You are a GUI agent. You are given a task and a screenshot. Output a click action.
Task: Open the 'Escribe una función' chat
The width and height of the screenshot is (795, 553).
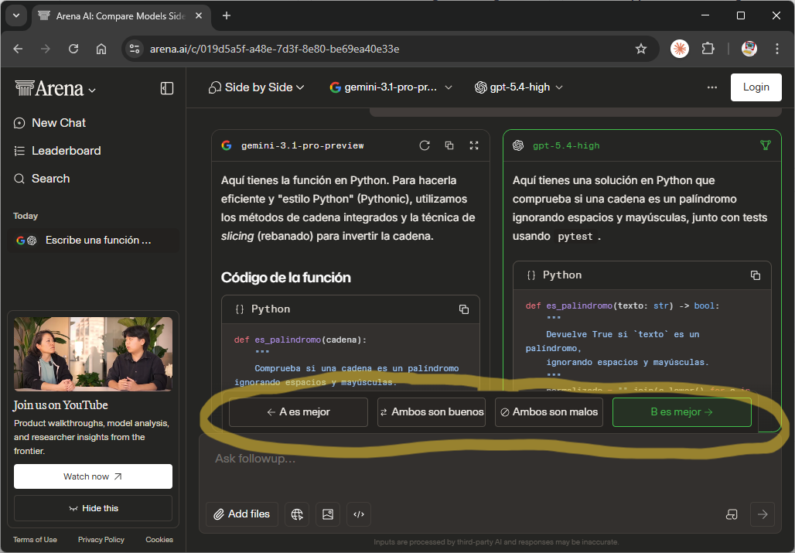coord(94,241)
